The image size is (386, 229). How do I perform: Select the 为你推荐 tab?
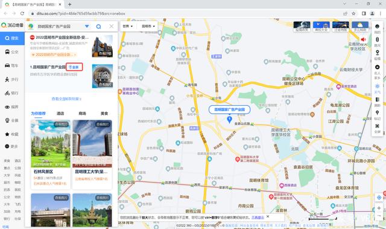(38, 114)
